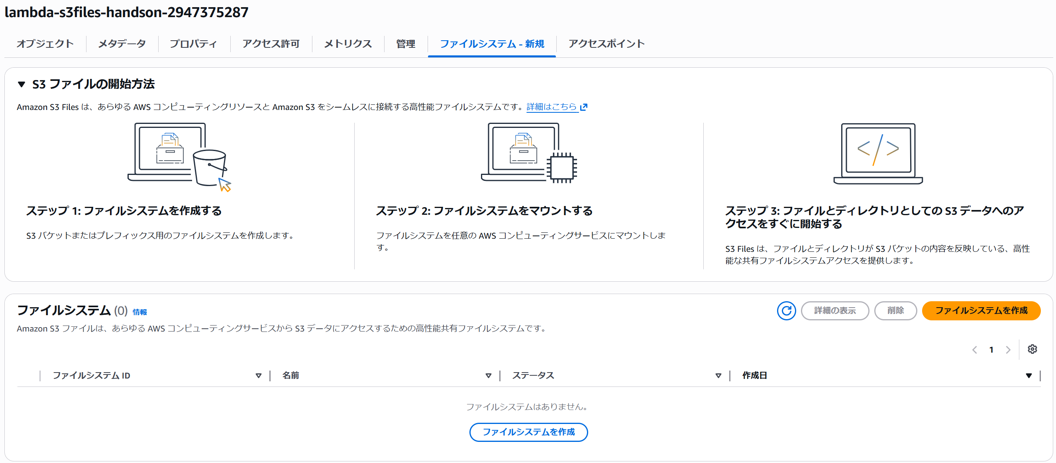Image resolution: width=1056 pixels, height=463 pixels.
Task: Click the ステップ 3 heading text
Action: coord(874,217)
